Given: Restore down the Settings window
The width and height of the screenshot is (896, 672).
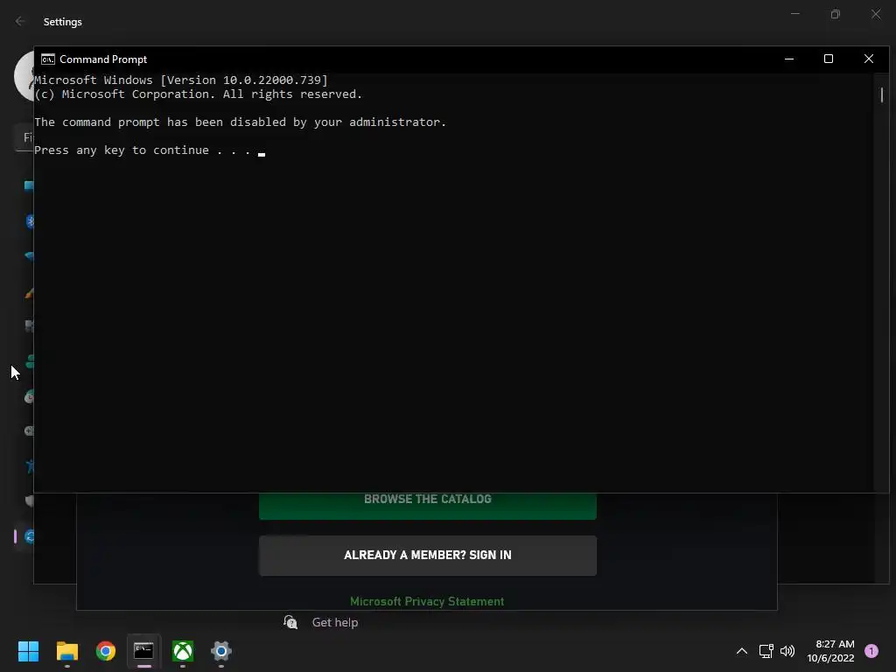Looking at the screenshot, I should pyautogui.click(x=836, y=14).
